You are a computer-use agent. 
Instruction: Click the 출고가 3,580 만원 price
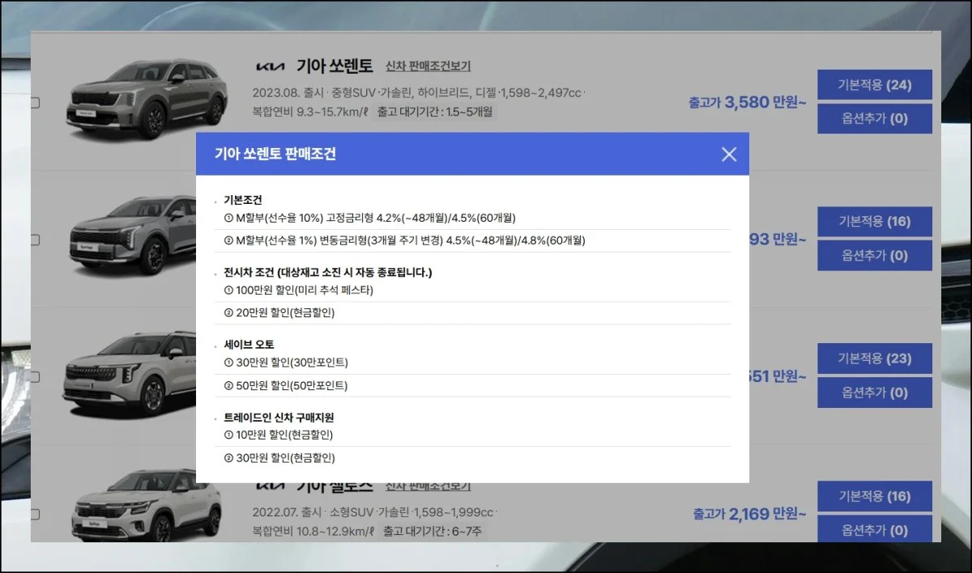(747, 103)
